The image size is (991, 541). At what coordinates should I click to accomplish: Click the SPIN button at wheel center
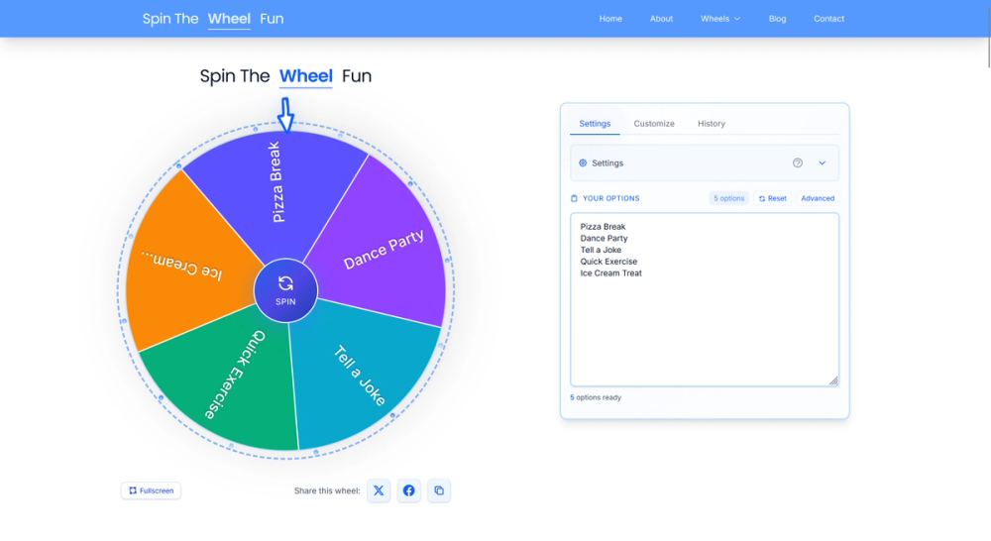[285, 290]
